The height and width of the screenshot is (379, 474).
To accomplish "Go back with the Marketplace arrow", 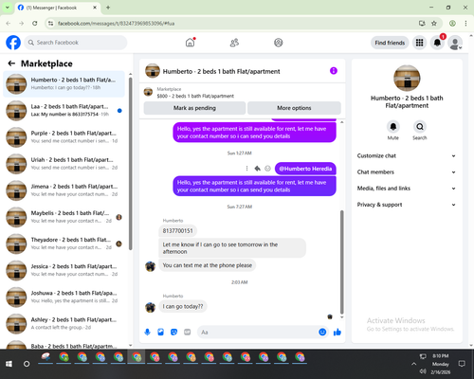I will click(11, 63).
